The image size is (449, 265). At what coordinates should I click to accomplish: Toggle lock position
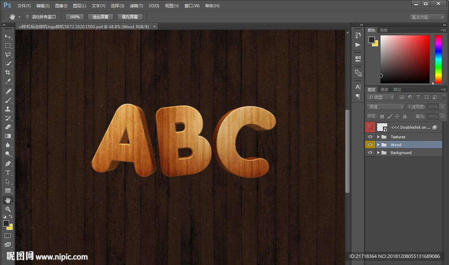click(397, 116)
